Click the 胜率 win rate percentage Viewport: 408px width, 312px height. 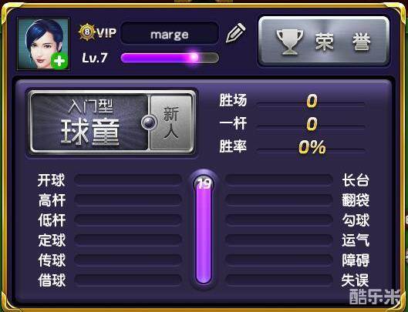click(x=312, y=147)
